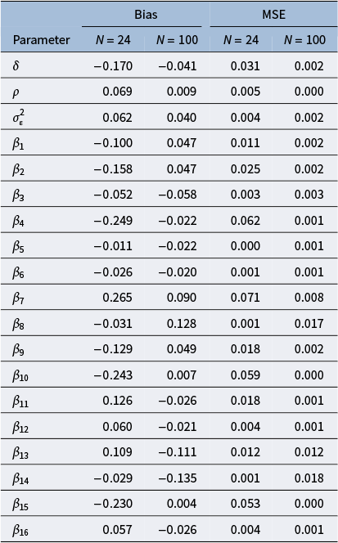Click the 0.071 MSE value in β7 row
Image resolution: width=338 pixels, height=543 pixels.
tap(246, 297)
